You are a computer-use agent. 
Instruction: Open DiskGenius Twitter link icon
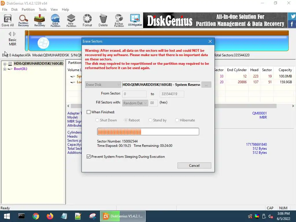pos(293,16)
